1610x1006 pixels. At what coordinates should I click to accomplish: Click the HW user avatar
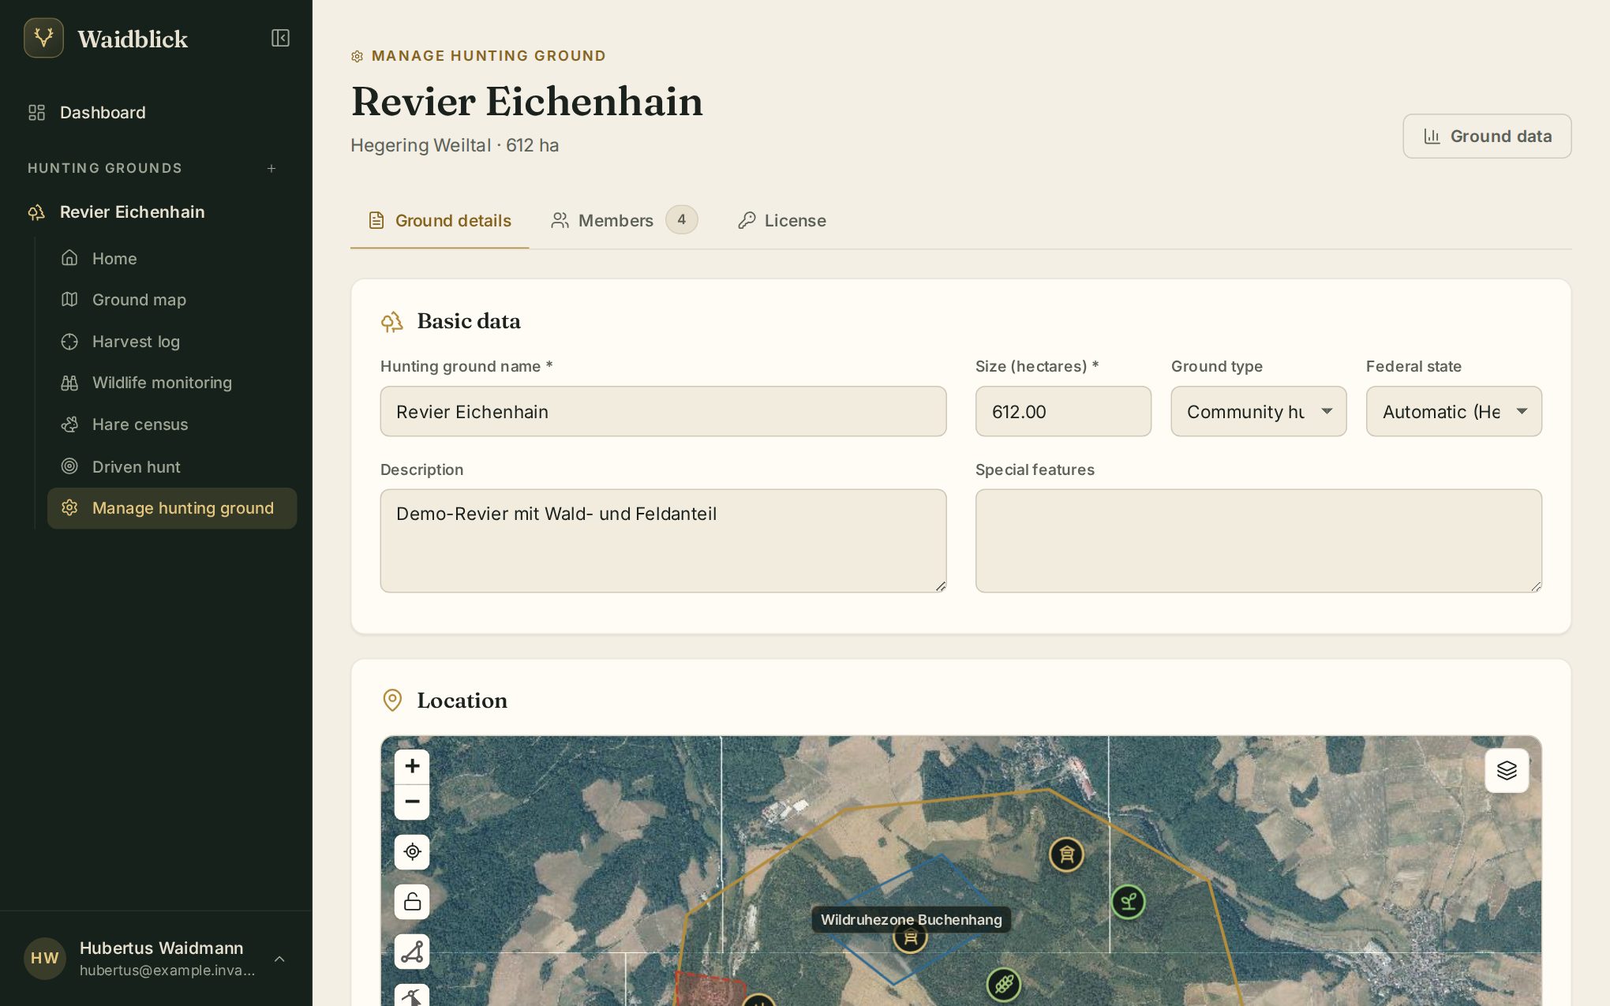[x=45, y=959]
